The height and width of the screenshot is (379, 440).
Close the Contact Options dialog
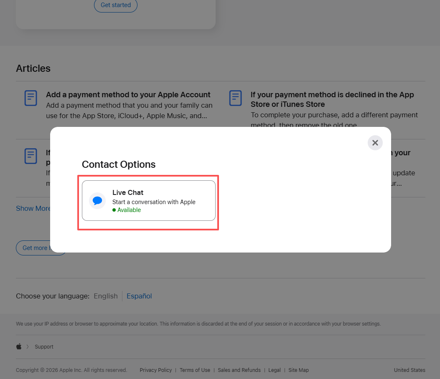tap(375, 143)
